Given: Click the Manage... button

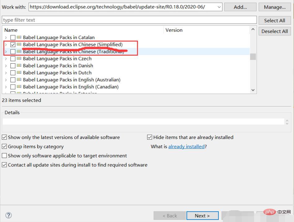Looking at the screenshot, I should tap(275, 7).
